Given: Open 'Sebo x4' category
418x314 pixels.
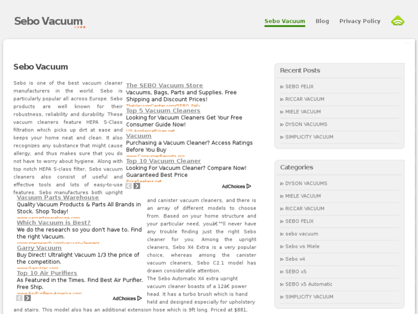Looking at the screenshot, I should click(295, 259).
